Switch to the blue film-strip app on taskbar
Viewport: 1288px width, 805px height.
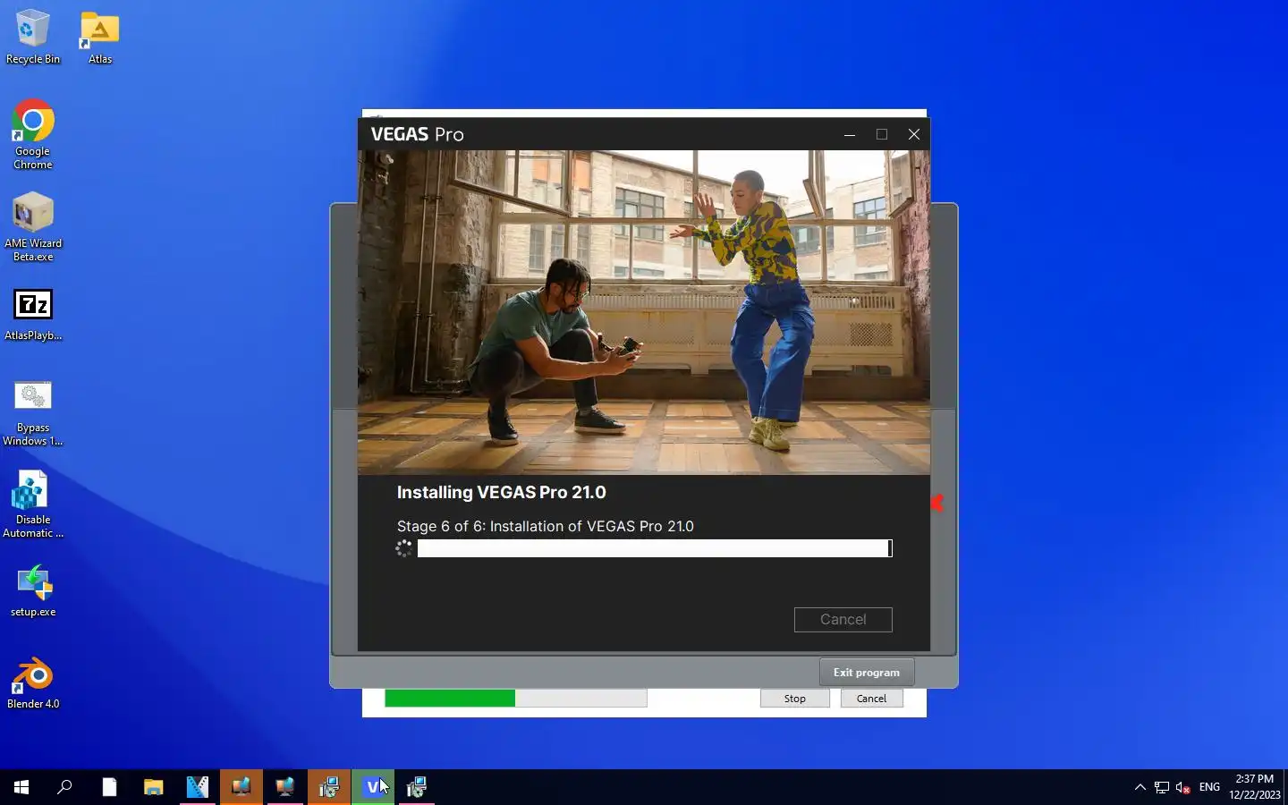(197, 787)
